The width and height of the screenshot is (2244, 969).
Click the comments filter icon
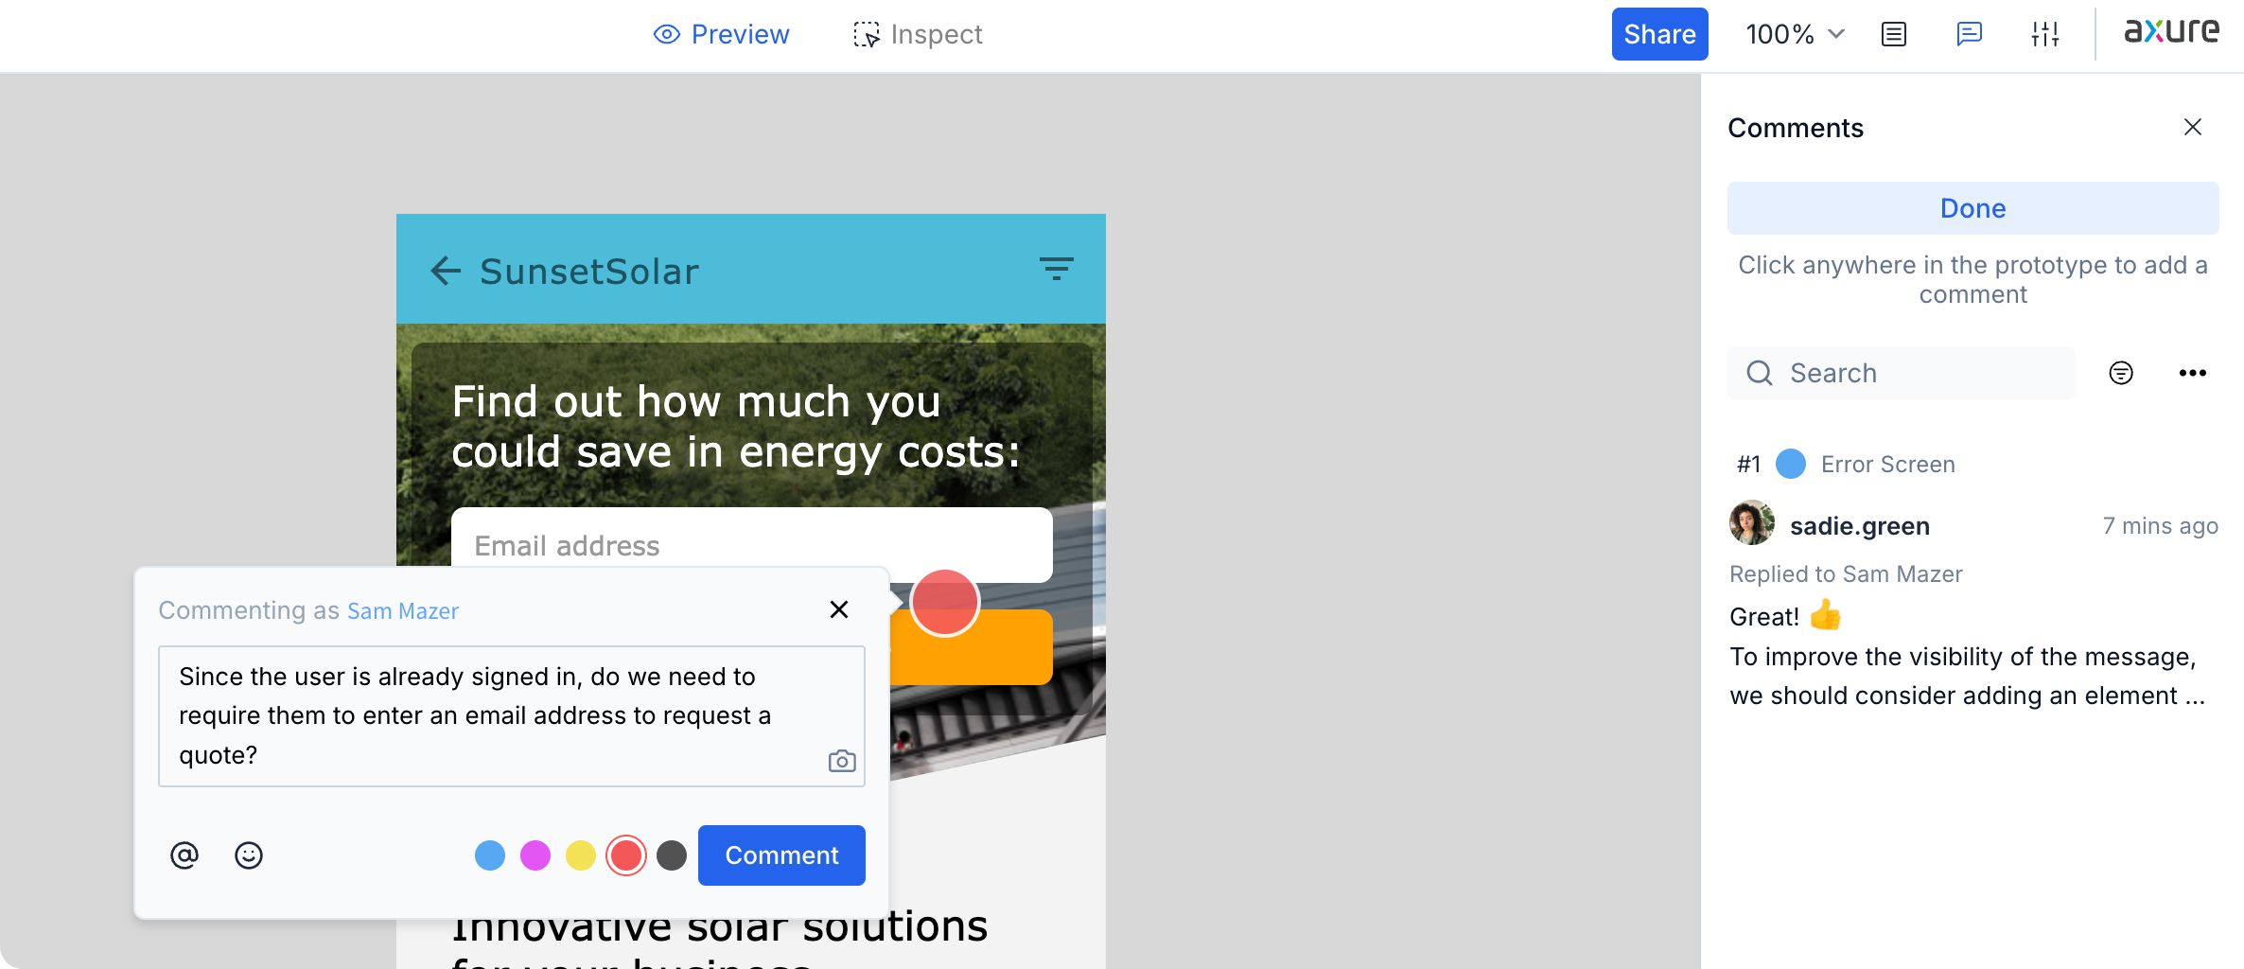click(2121, 373)
